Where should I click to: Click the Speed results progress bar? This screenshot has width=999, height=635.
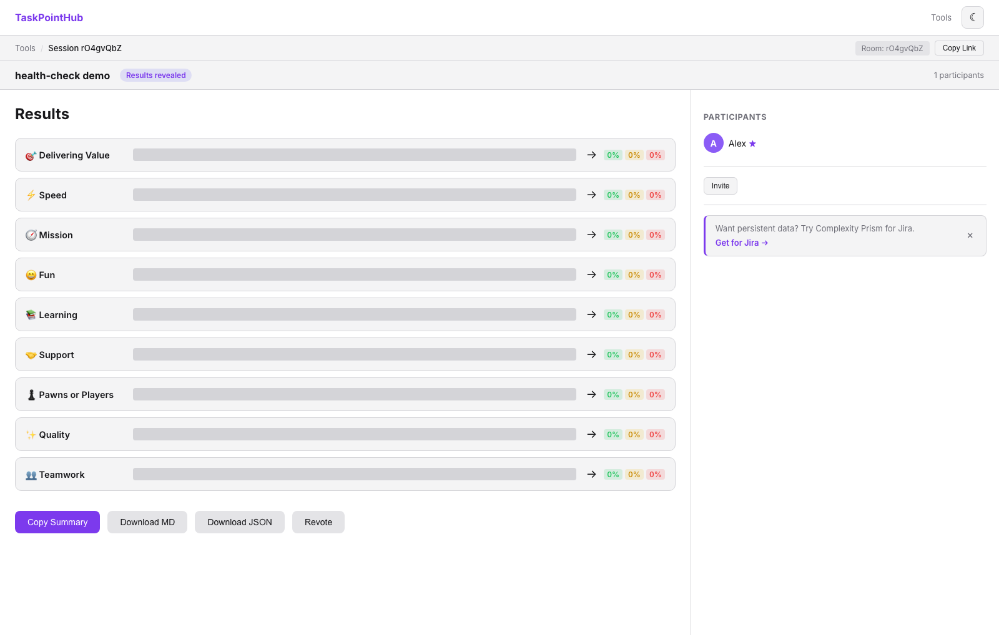tap(355, 195)
